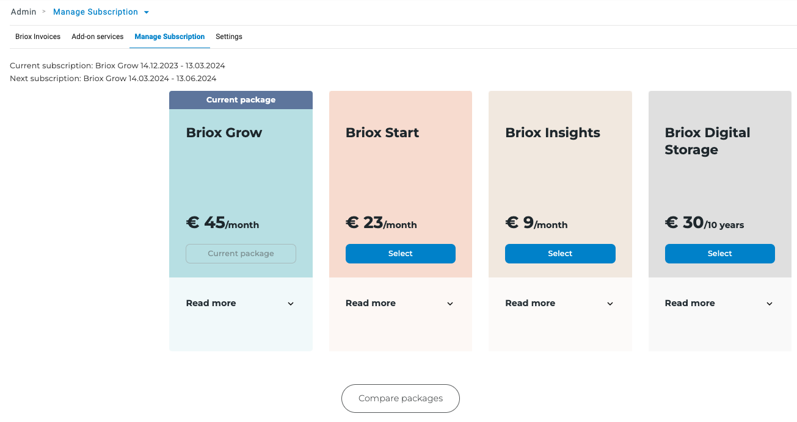
Task: Open the Manage Subscription breadcrumb dropdown arrow
Action: click(147, 12)
